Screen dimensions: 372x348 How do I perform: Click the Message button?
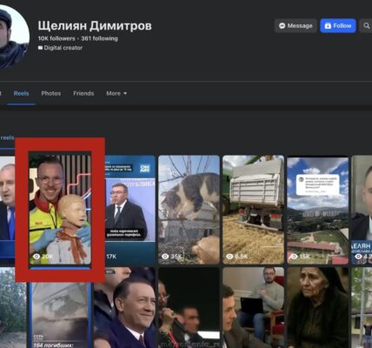tap(296, 26)
